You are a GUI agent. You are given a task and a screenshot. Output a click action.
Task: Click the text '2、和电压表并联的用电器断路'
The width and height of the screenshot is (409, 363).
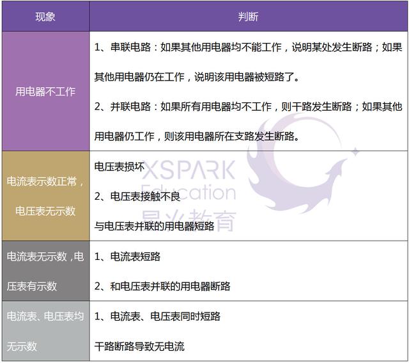pyautogui.click(x=162, y=286)
